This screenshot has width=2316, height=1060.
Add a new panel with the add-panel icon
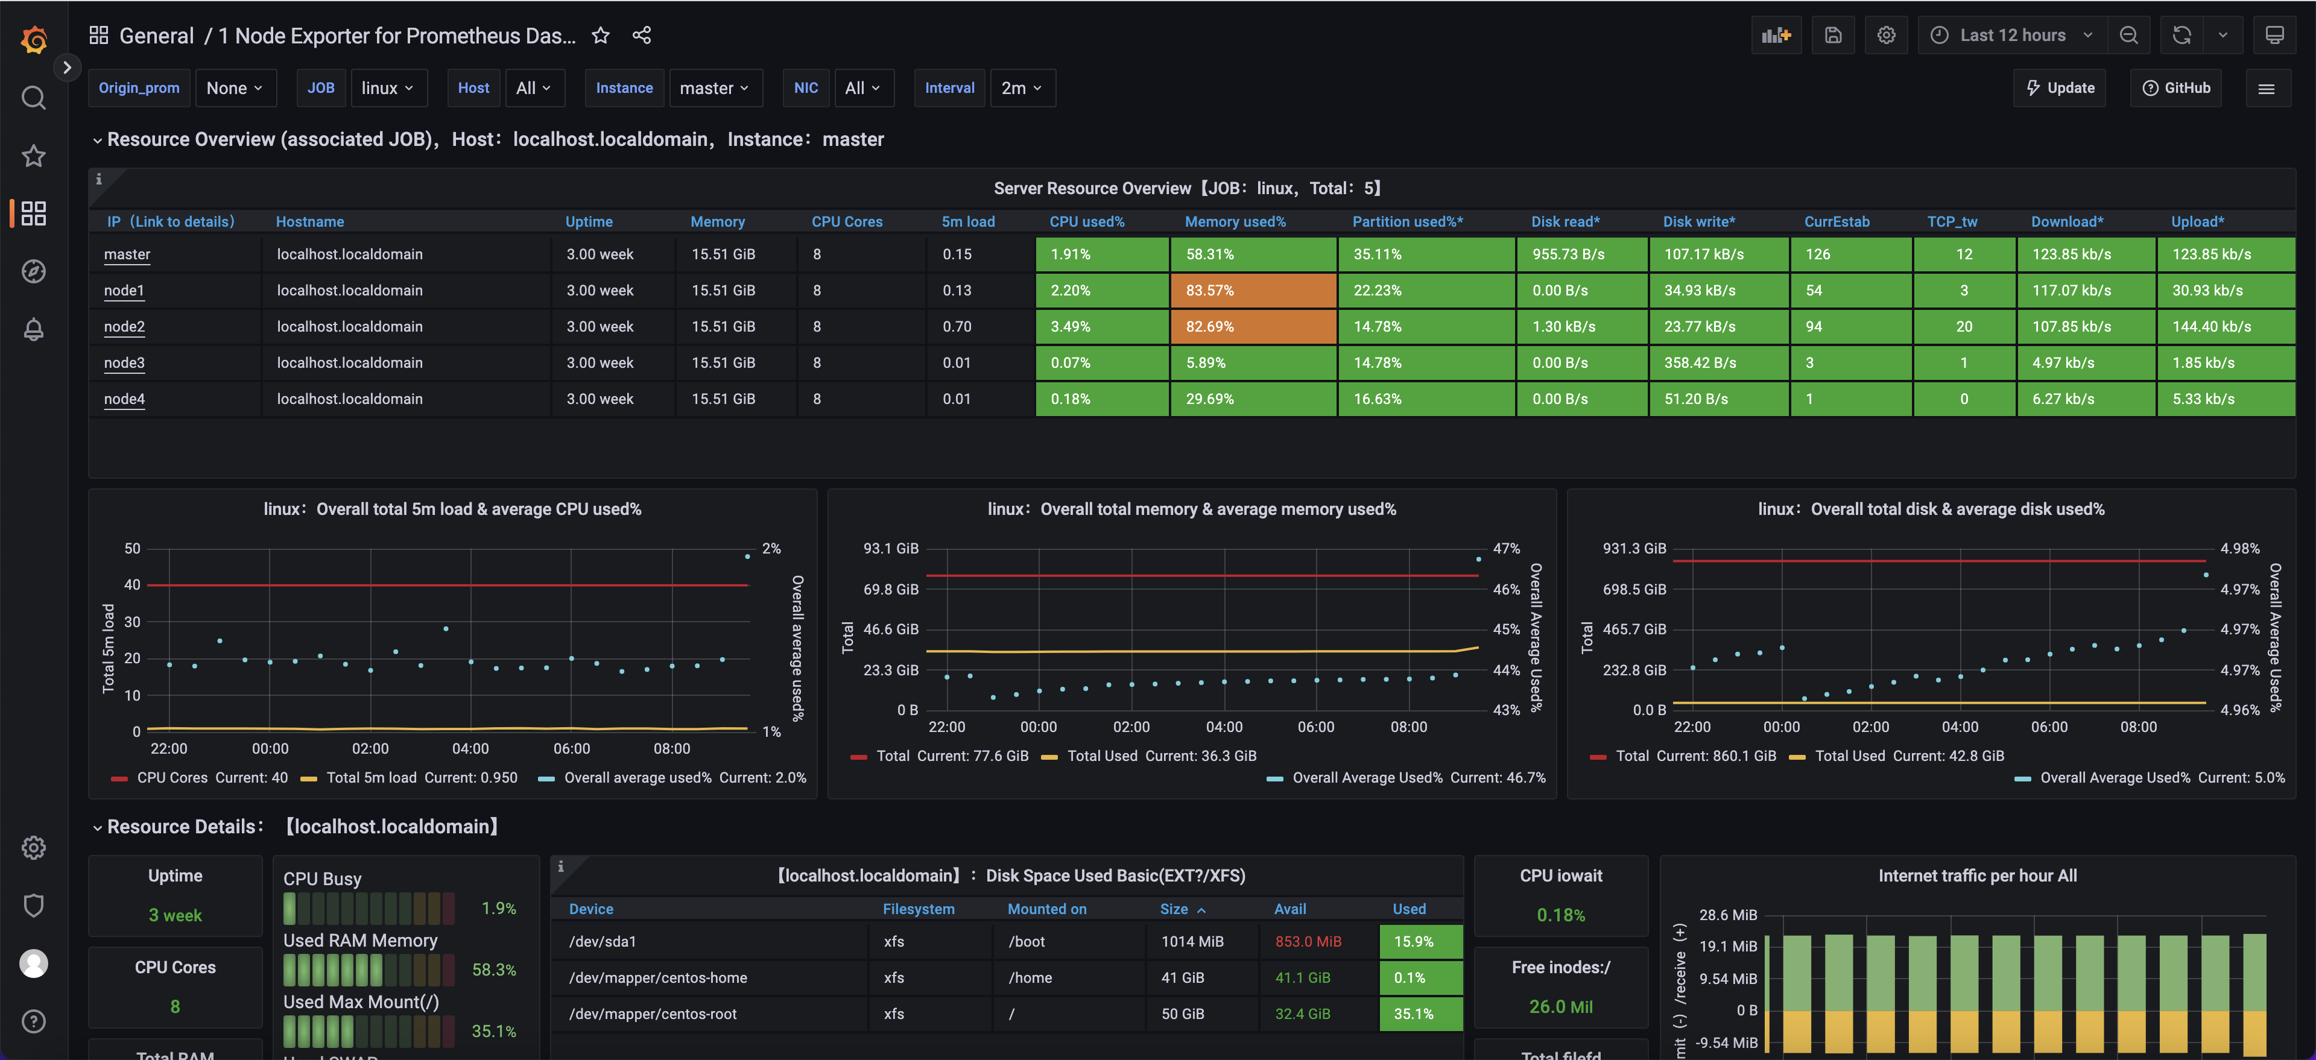coord(1777,35)
